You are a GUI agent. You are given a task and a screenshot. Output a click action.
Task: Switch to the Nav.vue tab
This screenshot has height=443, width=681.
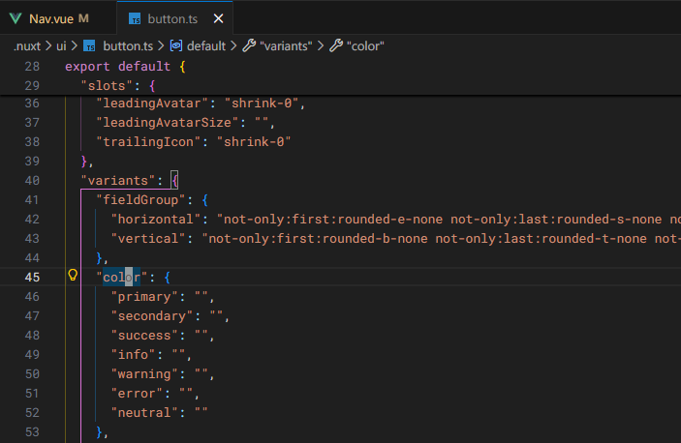pos(51,18)
